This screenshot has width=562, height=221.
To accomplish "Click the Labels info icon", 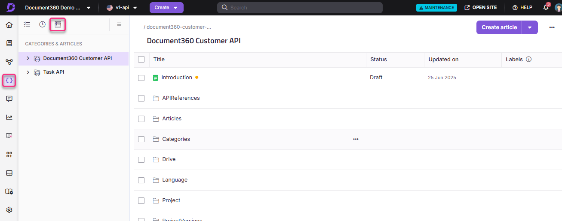I will pyautogui.click(x=529, y=60).
